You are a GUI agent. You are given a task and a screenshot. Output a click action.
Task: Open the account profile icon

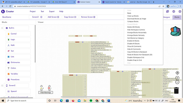pyautogui.click(x=180, y=11)
